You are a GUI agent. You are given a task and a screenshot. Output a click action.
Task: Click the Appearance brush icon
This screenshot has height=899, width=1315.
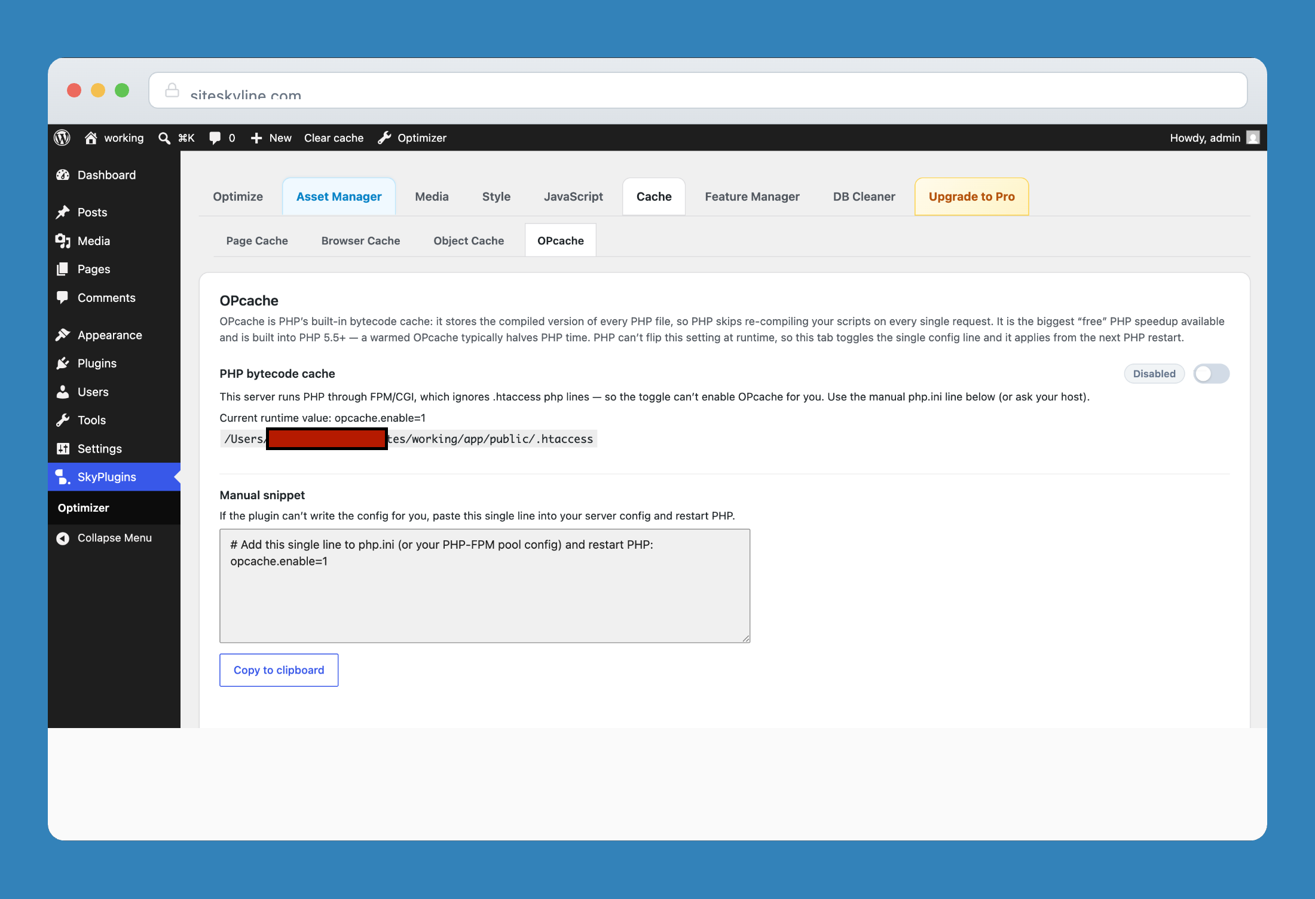click(x=63, y=335)
